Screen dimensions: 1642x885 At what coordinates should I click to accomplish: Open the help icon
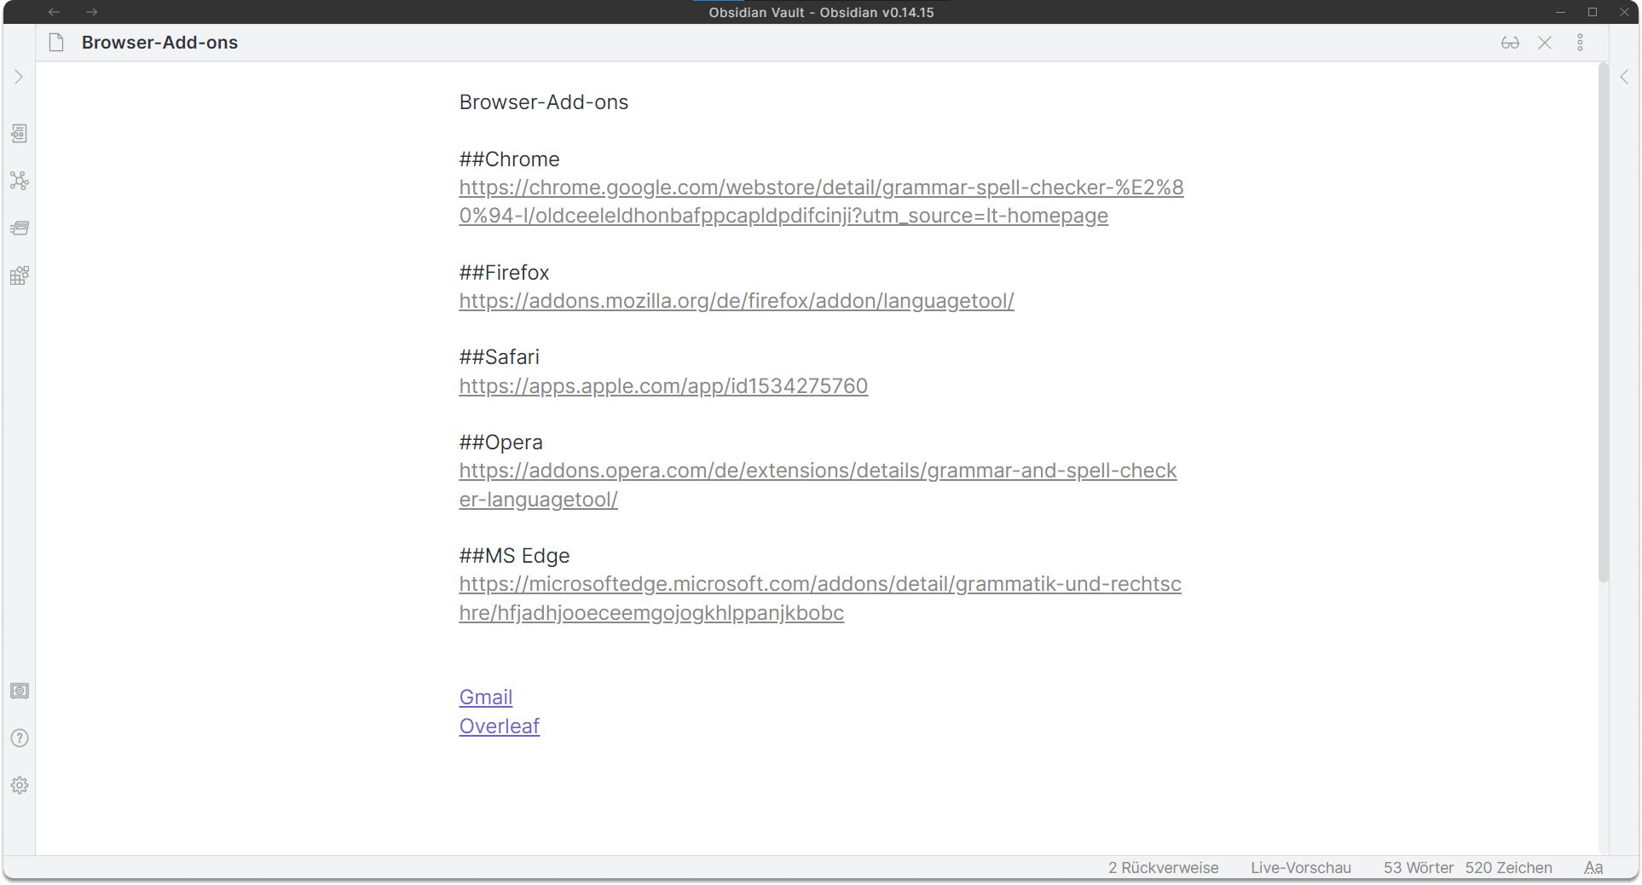[19, 738]
